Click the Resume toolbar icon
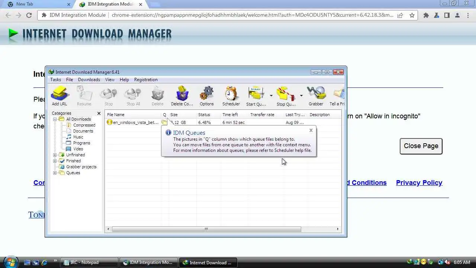 (84, 96)
